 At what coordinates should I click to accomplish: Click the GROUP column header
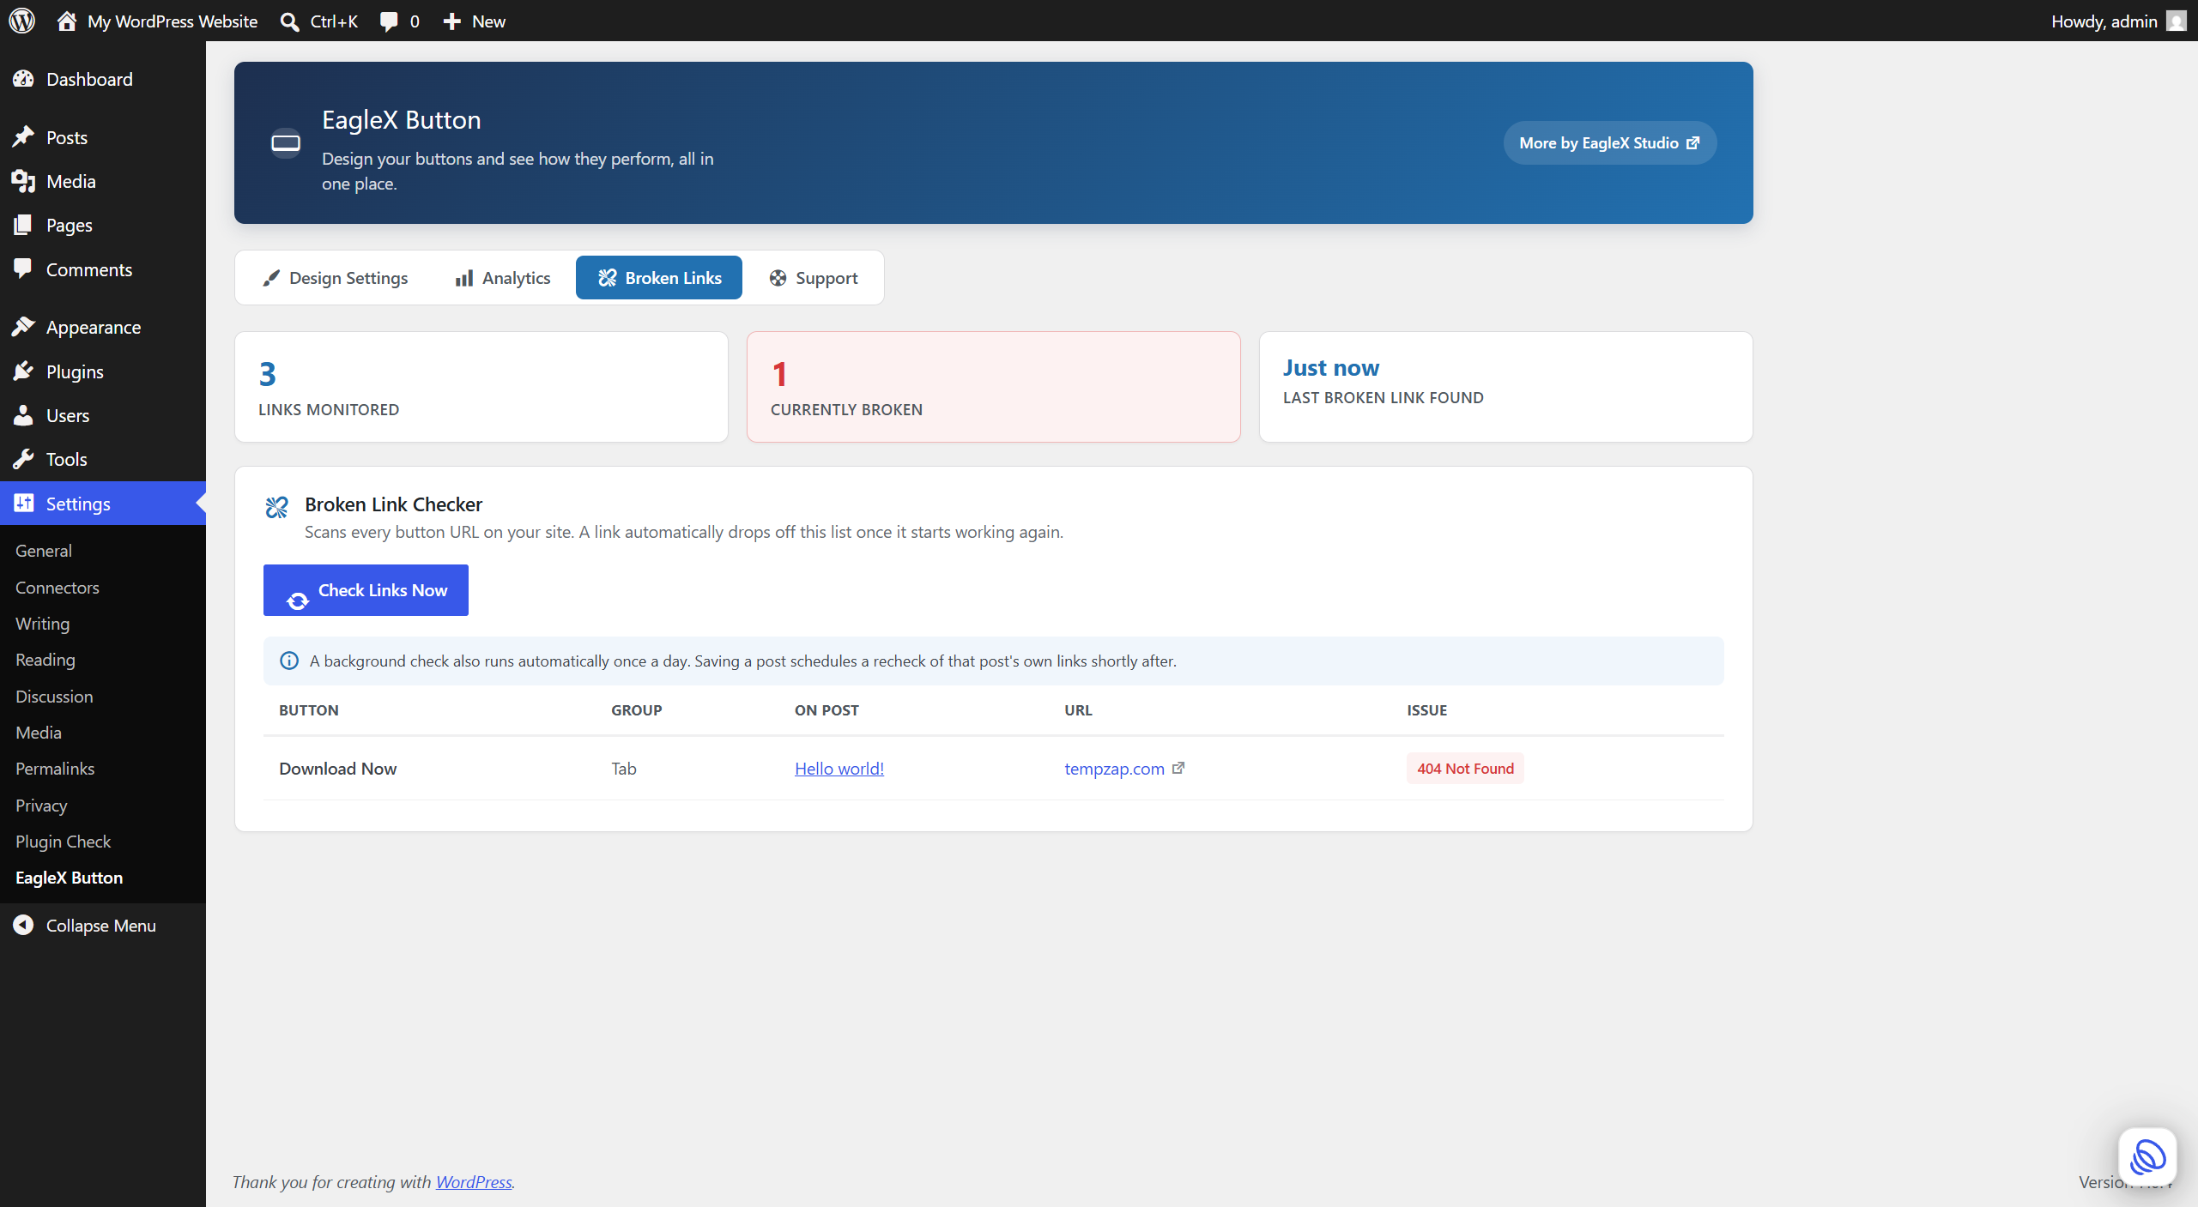tap(637, 710)
